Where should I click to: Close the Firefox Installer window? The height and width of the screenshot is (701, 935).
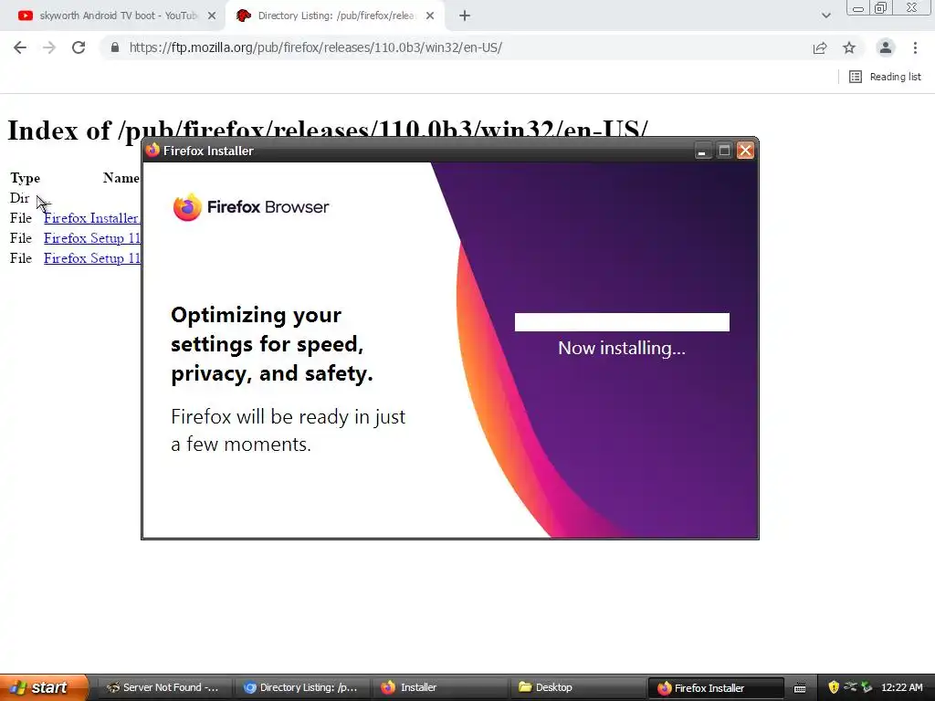[745, 151]
